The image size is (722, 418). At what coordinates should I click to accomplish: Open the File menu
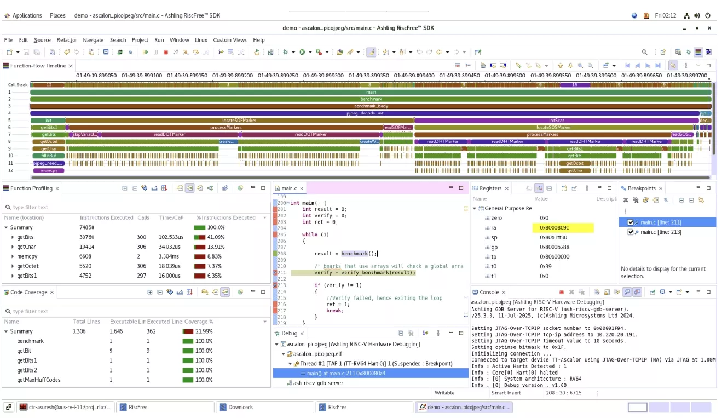click(8, 40)
